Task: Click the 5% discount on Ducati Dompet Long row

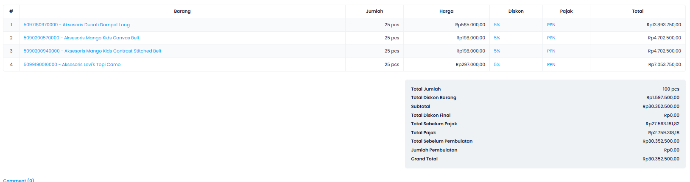Action: pos(497,25)
